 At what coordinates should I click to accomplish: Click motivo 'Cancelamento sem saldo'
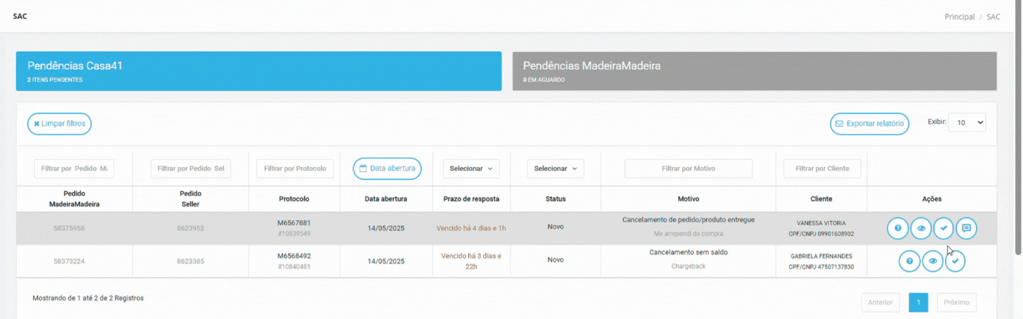coord(688,253)
